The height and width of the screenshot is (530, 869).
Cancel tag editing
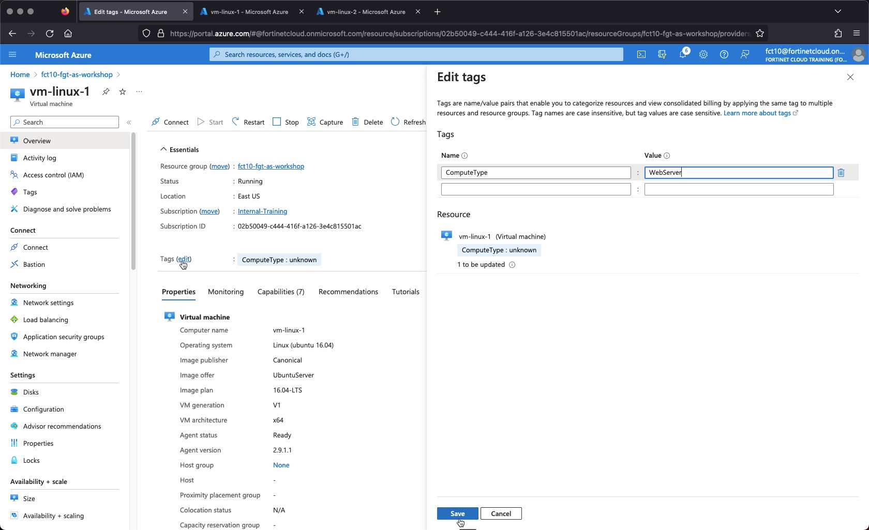[x=501, y=513]
